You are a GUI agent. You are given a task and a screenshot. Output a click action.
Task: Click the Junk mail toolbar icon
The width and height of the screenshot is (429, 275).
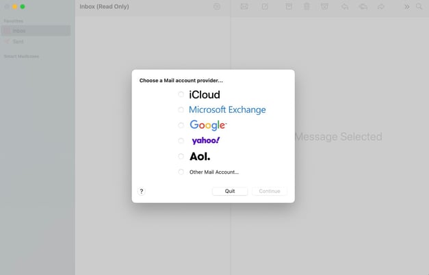[x=324, y=6]
